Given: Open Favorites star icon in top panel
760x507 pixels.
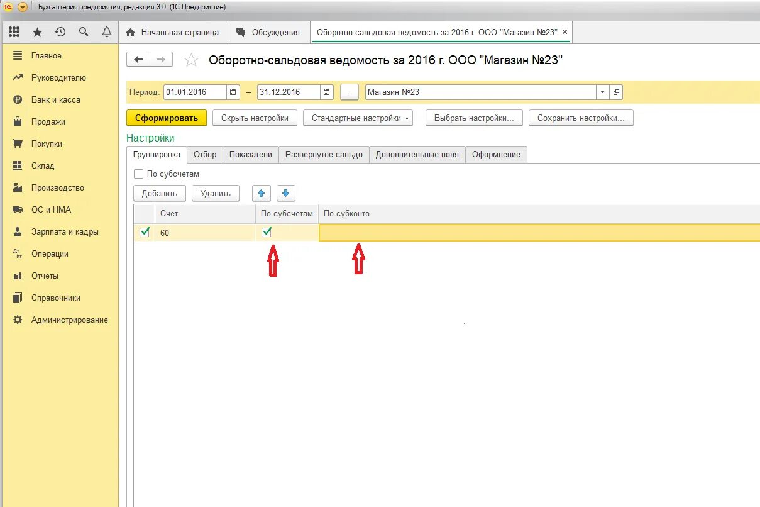Looking at the screenshot, I should (37, 32).
